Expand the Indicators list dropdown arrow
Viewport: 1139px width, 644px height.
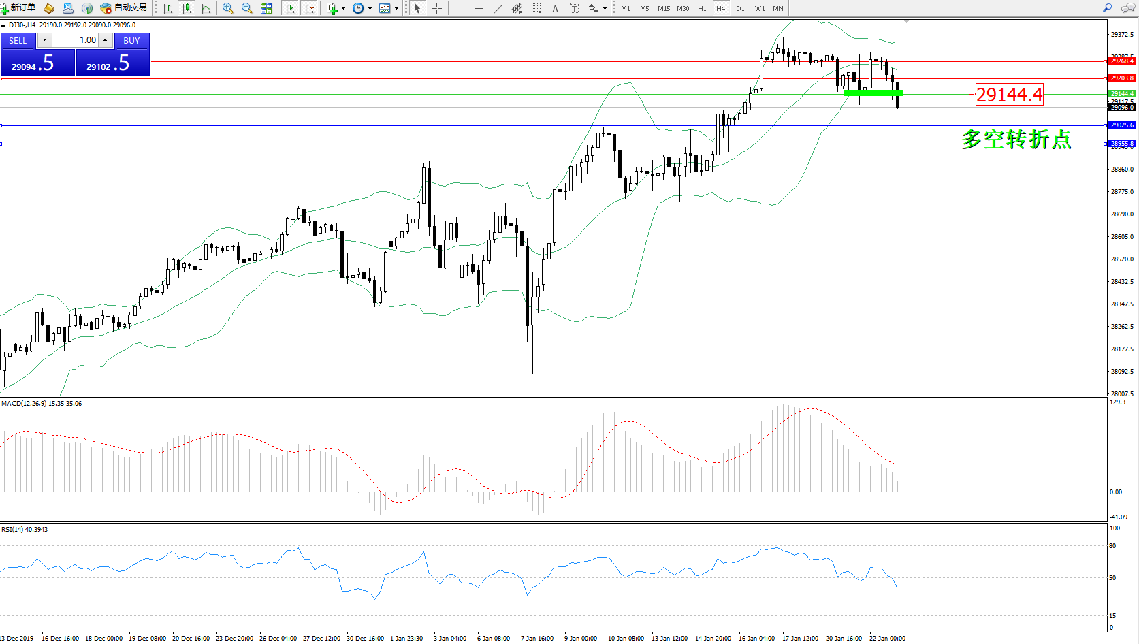[343, 9]
